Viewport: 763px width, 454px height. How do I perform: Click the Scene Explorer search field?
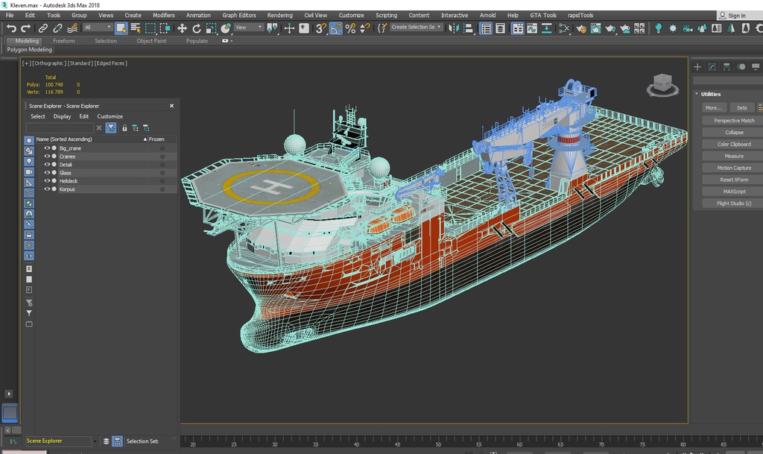pos(60,128)
